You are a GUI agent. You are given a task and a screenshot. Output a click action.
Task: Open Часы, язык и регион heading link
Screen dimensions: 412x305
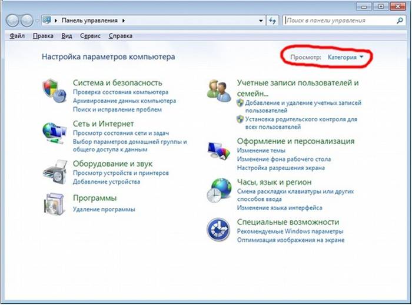(x=274, y=182)
